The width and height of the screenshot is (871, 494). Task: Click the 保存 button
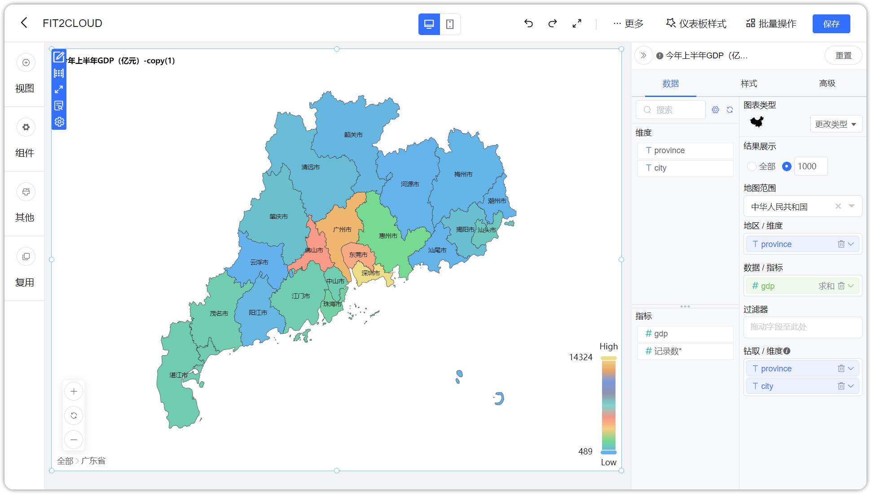831,23
